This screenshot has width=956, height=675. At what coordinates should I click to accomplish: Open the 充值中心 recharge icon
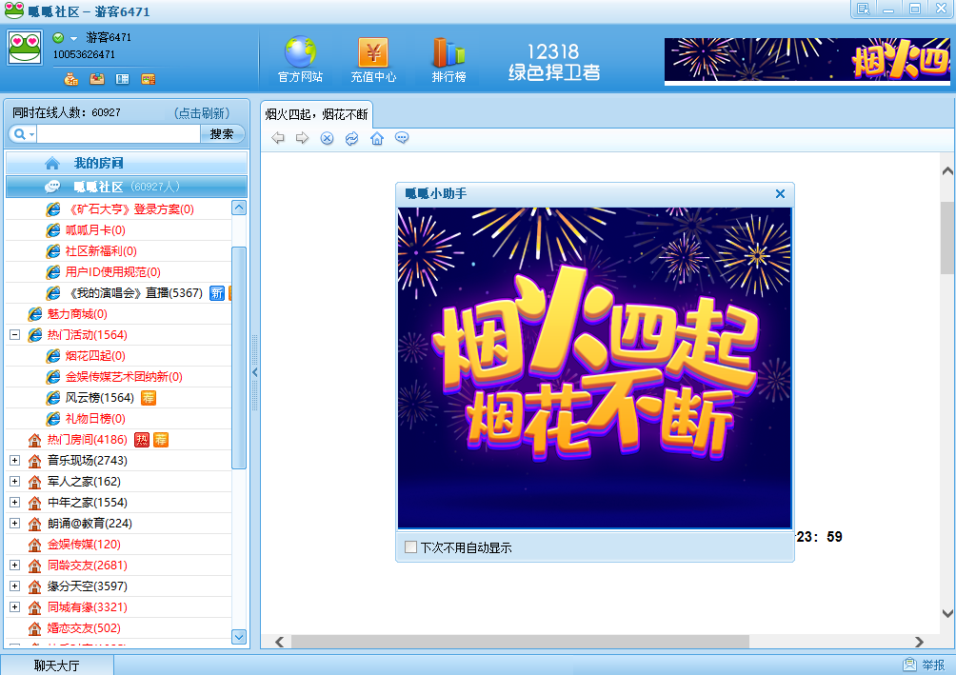click(x=373, y=52)
